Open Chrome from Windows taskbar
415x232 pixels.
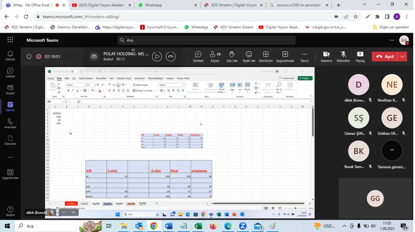click(x=154, y=226)
